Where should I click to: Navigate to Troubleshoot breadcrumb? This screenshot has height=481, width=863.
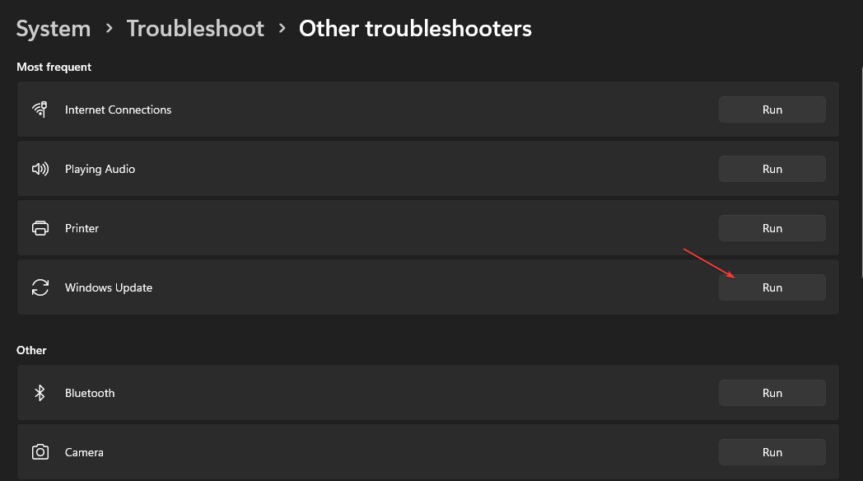tap(195, 29)
